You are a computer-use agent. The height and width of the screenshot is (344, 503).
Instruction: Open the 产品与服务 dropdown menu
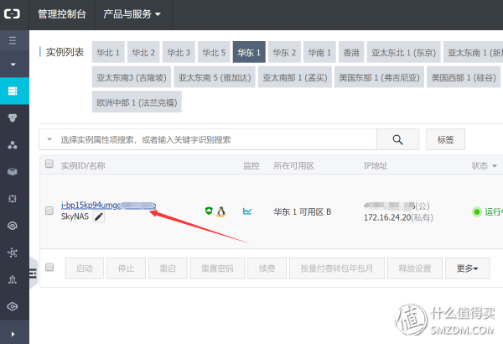(x=132, y=14)
